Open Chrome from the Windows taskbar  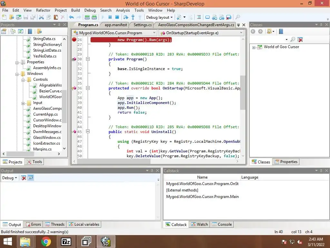(46, 242)
